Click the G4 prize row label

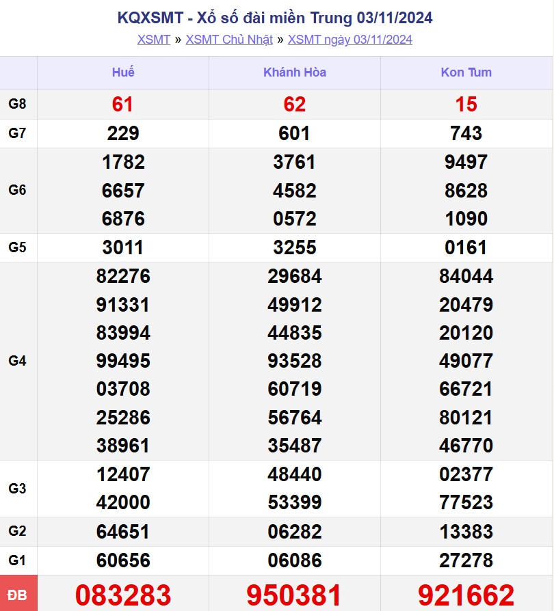[x=18, y=361]
